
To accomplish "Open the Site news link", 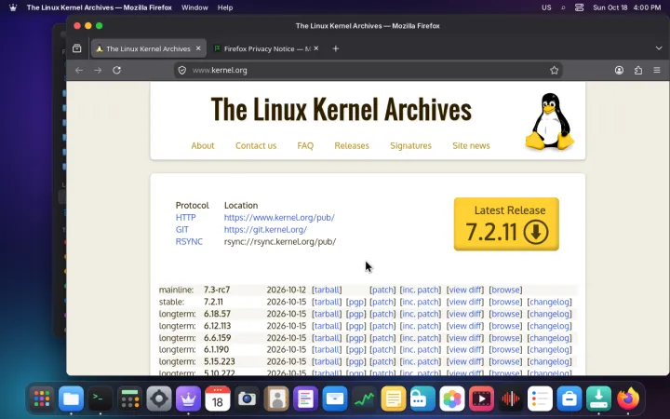I will pyautogui.click(x=471, y=146).
